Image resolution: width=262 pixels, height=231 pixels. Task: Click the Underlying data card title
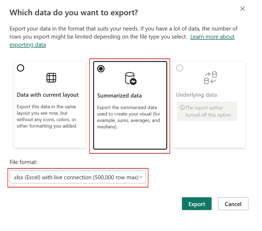click(196, 95)
